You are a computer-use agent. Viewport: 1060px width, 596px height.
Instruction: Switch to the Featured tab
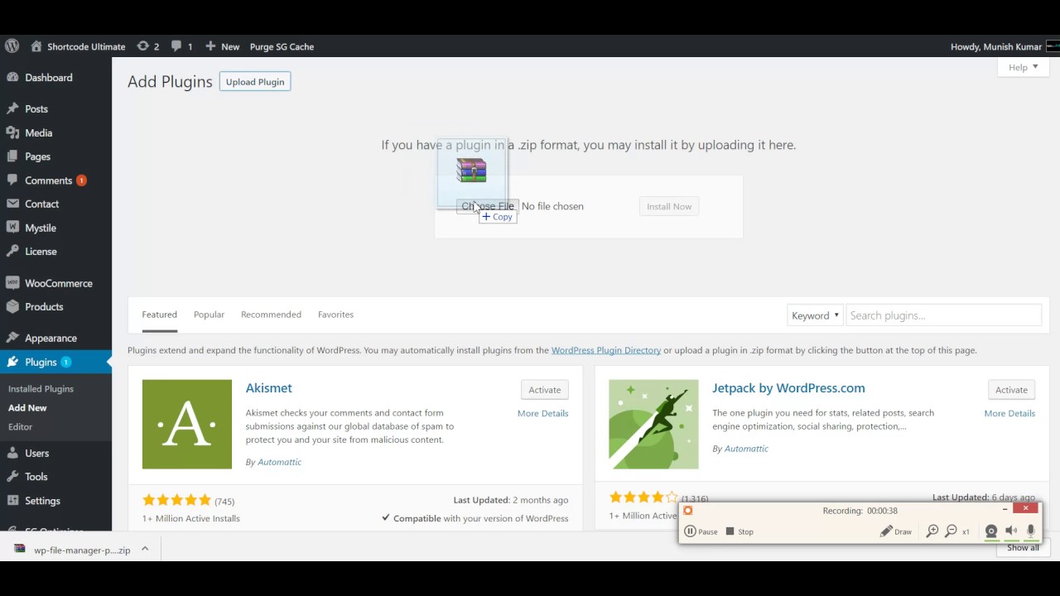click(x=159, y=315)
